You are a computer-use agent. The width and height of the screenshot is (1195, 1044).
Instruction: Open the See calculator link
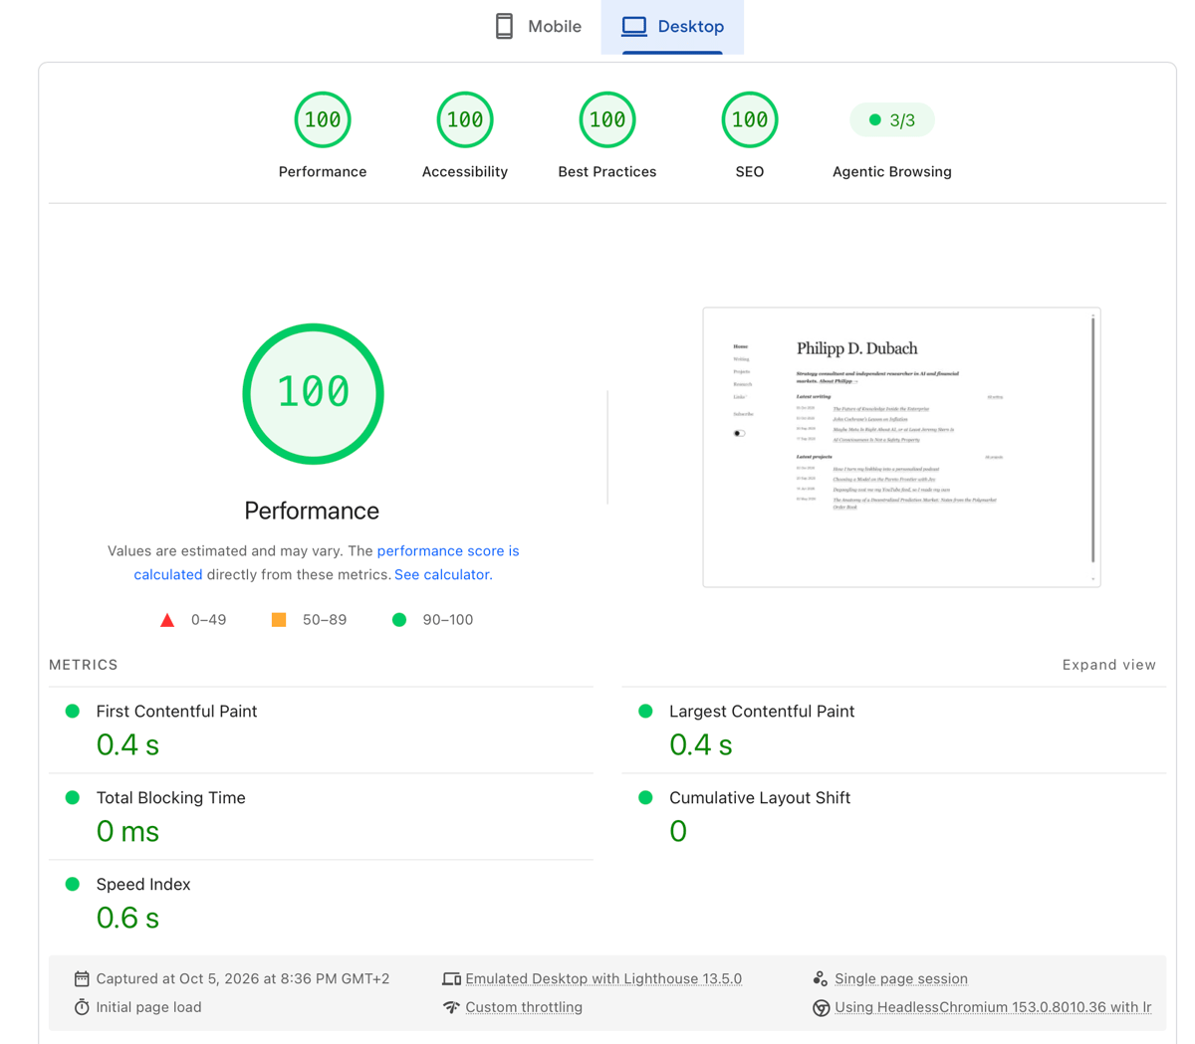(x=442, y=574)
